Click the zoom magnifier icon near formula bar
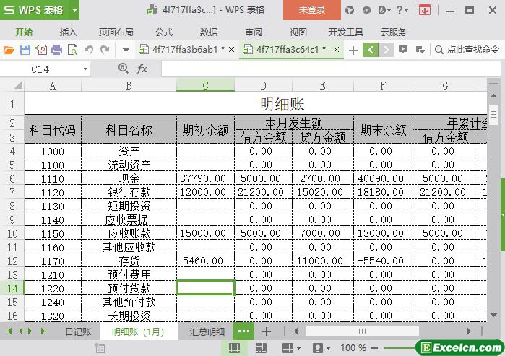505x356 pixels. click(123, 68)
